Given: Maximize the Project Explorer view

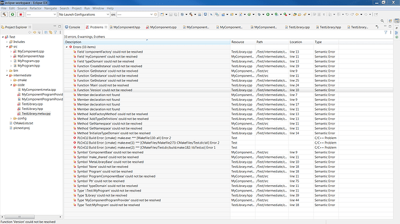Looking at the screenshot, I should (x=60, y=27).
